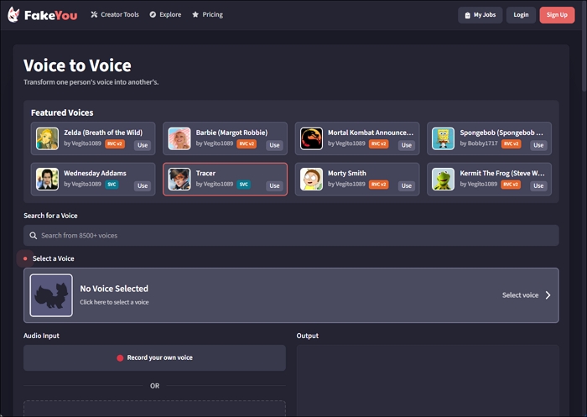587x417 pixels.
Task: Click the Output panel area
Action: [x=428, y=380]
